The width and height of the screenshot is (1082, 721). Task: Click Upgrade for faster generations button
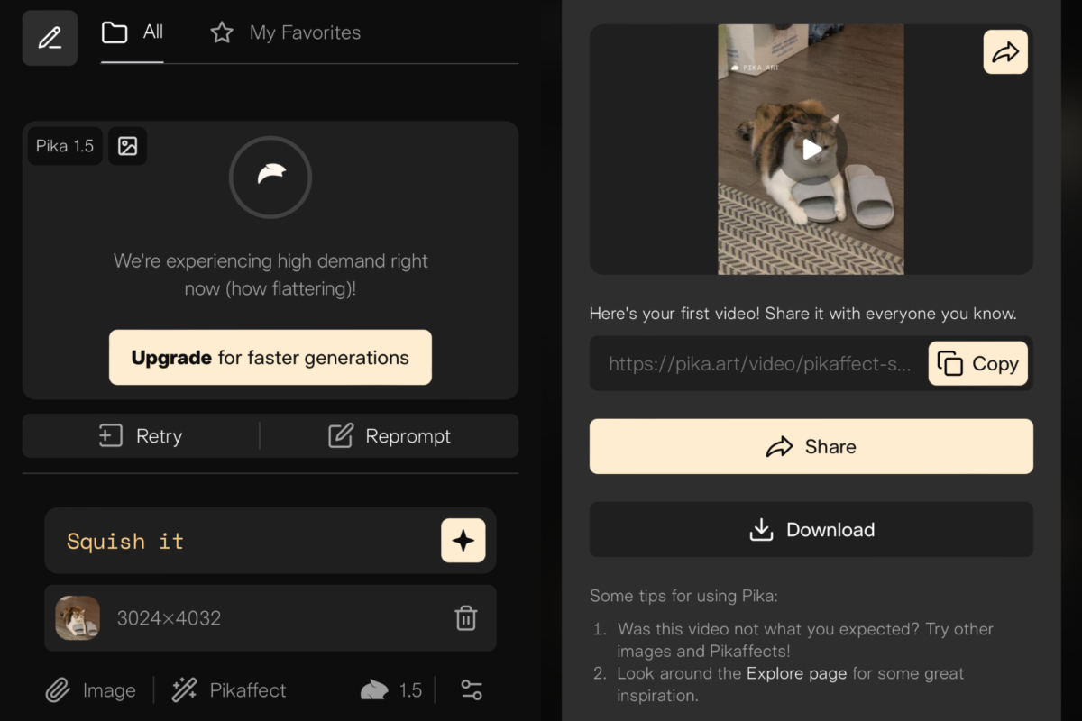[x=270, y=358]
